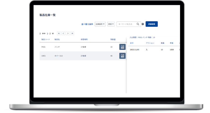The width and height of the screenshot is (210, 113).
Task: Open 入出履歴 for product P001
Action: click(x=122, y=47)
